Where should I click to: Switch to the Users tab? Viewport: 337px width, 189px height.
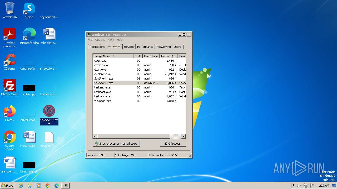(177, 47)
